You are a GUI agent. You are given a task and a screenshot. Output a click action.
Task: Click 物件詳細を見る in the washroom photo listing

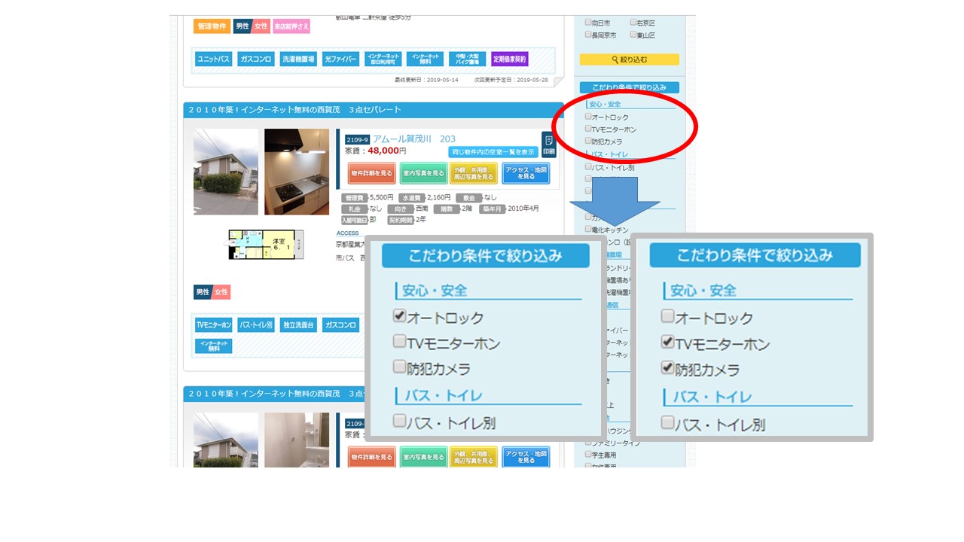pos(371,456)
